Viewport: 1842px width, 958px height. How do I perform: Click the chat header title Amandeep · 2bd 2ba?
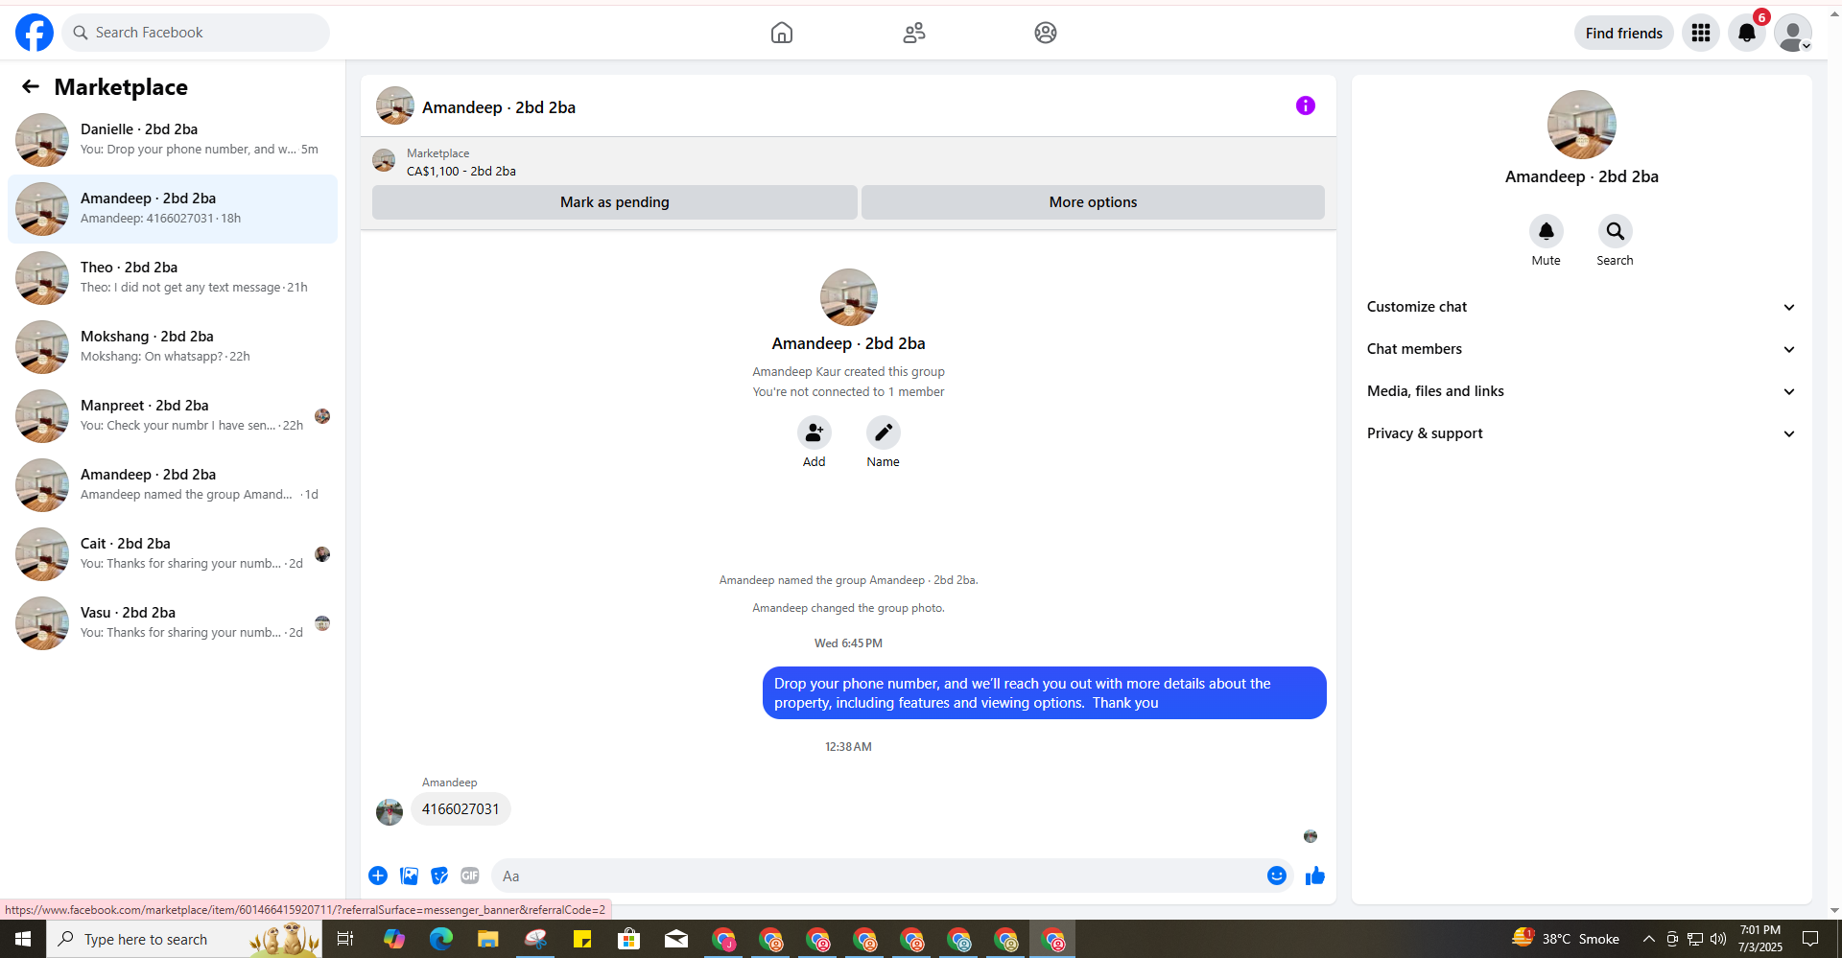499,107
